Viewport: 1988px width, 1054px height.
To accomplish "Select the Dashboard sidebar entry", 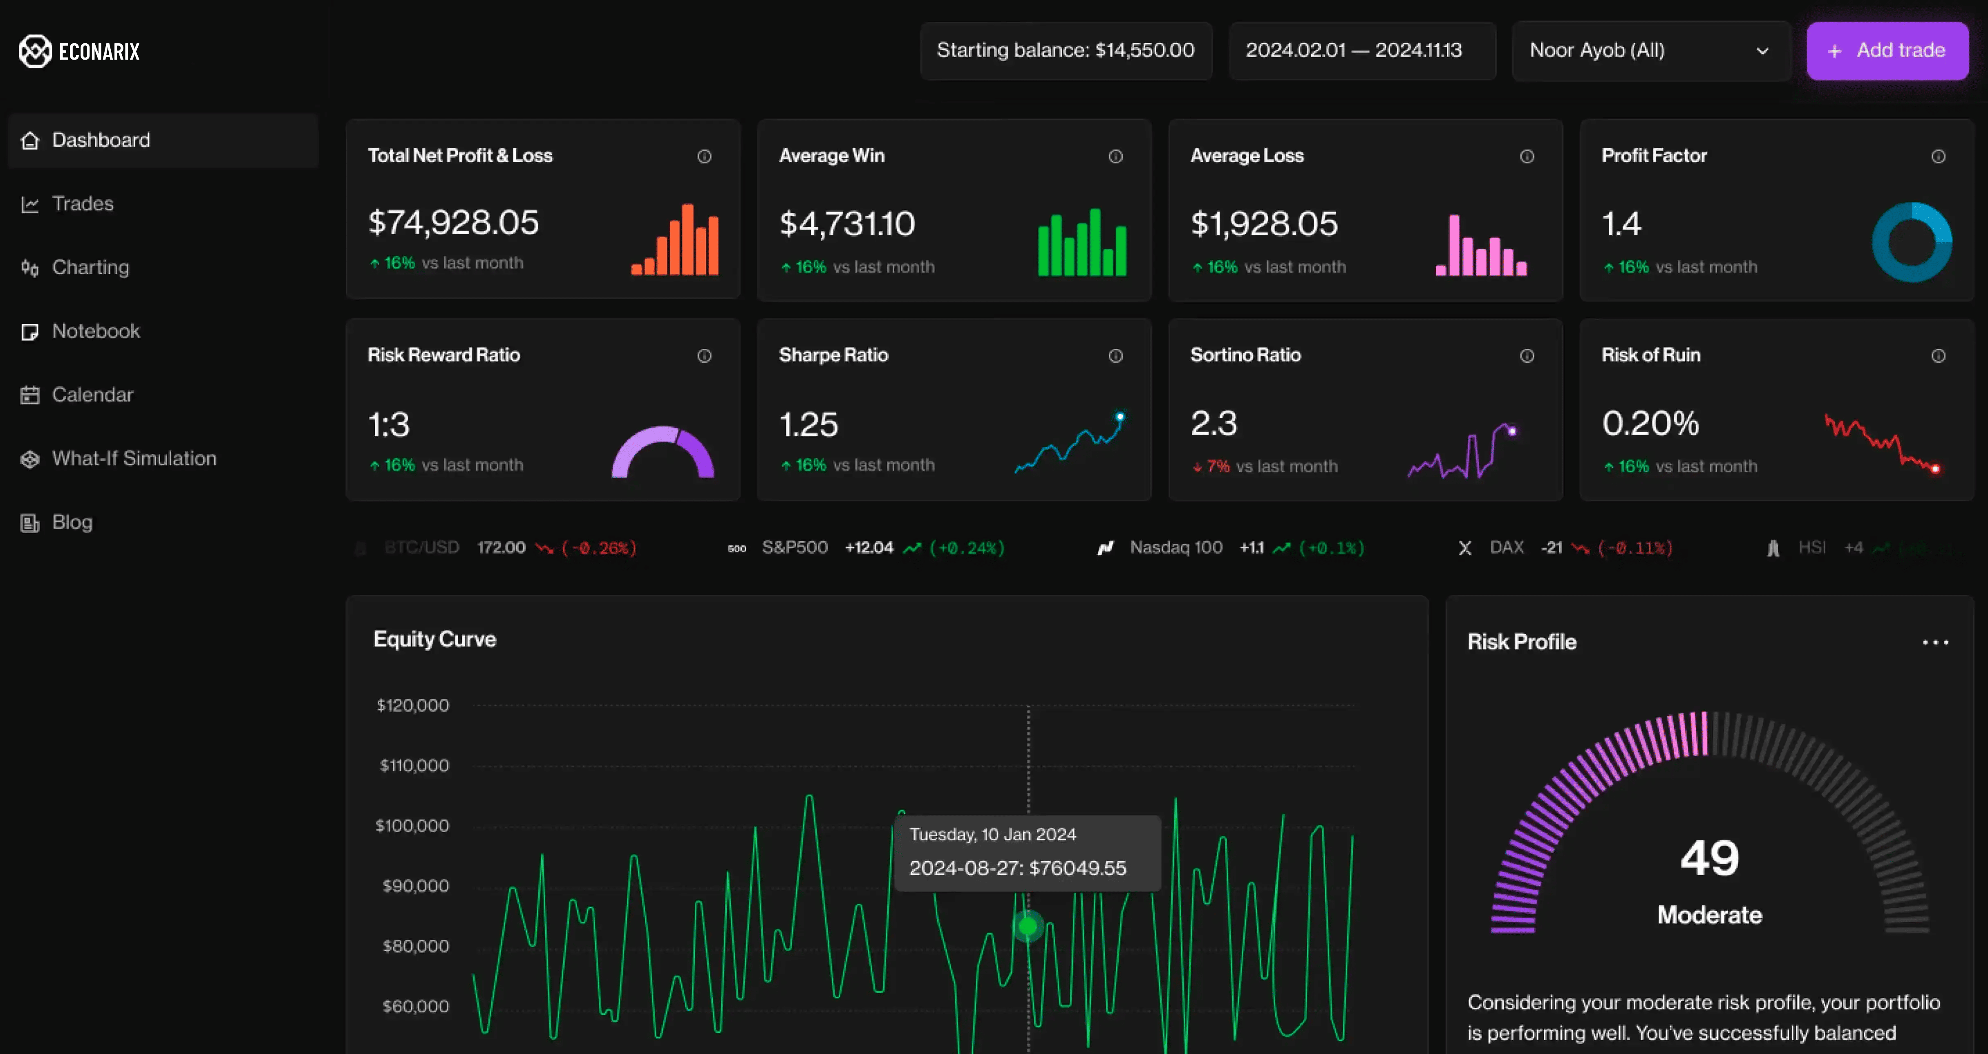I will tap(101, 141).
